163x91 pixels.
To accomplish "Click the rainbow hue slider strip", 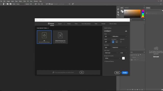I will 143,14.
